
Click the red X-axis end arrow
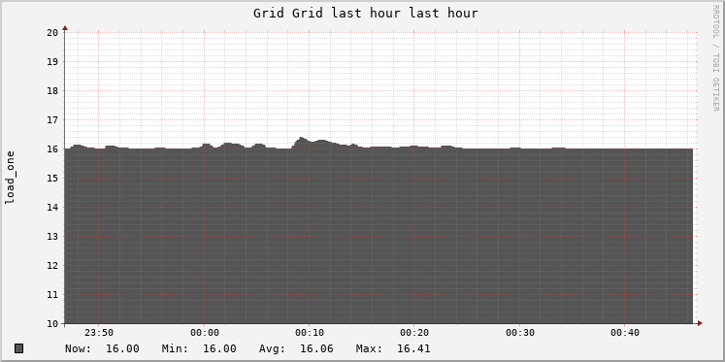tap(700, 323)
